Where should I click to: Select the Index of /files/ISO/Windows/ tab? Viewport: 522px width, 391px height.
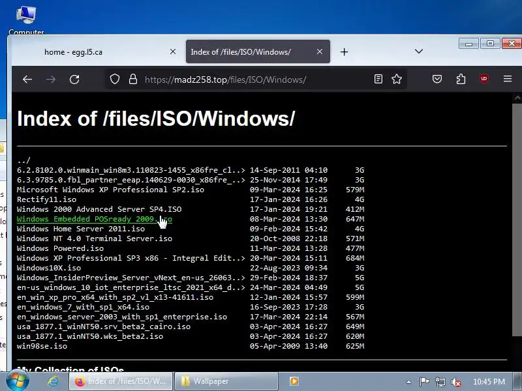pyautogui.click(x=258, y=51)
